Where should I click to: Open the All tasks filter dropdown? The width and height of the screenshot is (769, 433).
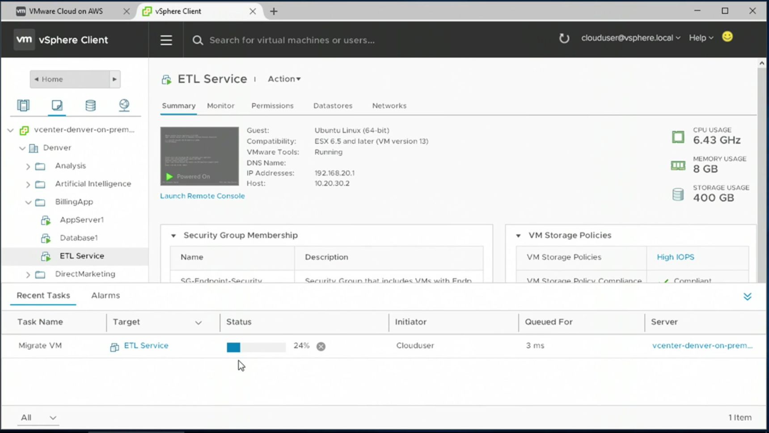point(38,417)
